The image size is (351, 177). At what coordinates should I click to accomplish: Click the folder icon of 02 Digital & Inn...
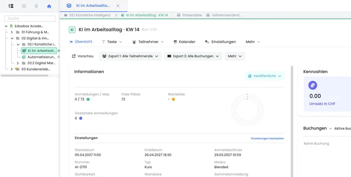point(18,38)
